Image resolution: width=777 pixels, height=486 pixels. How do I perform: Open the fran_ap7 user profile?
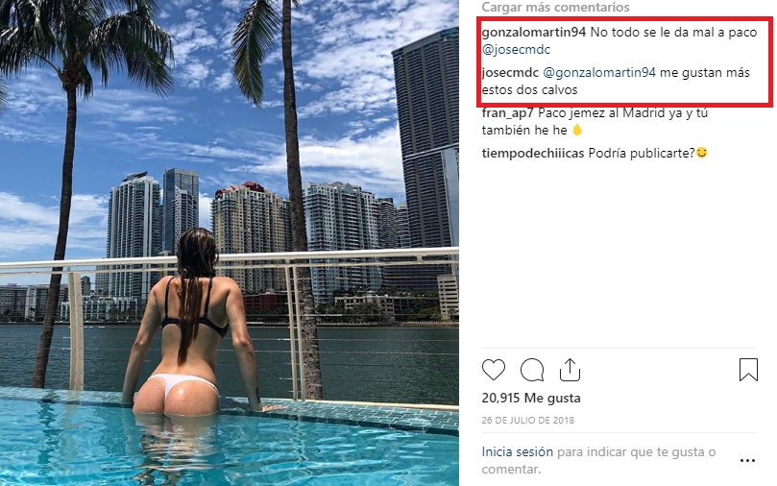point(507,113)
